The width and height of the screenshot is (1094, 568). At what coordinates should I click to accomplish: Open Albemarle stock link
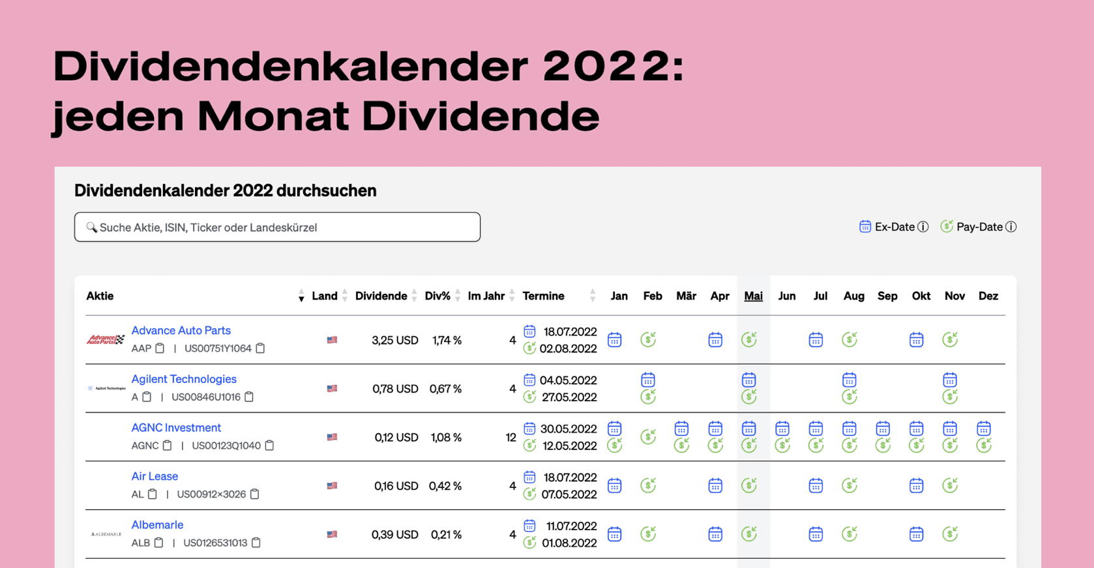tap(157, 524)
